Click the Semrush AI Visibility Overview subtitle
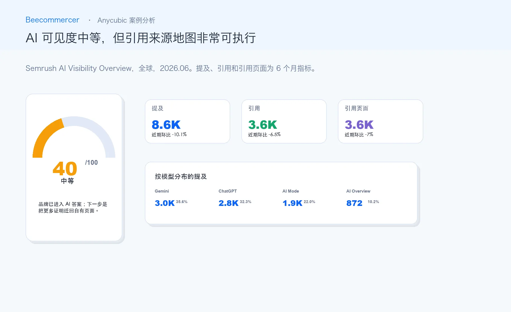The image size is (511, 312). 171,68
